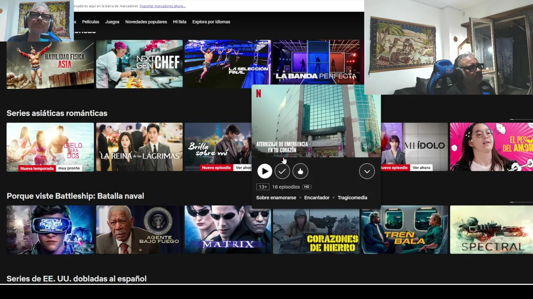This screenshot has height=299, width=533.
Task: Open Matrix movie thumbnail
Action: (x=227, y=230)
